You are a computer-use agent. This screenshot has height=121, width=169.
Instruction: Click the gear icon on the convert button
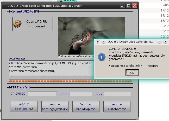pos(17,24)
